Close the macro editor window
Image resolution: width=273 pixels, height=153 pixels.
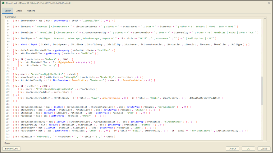269,3
